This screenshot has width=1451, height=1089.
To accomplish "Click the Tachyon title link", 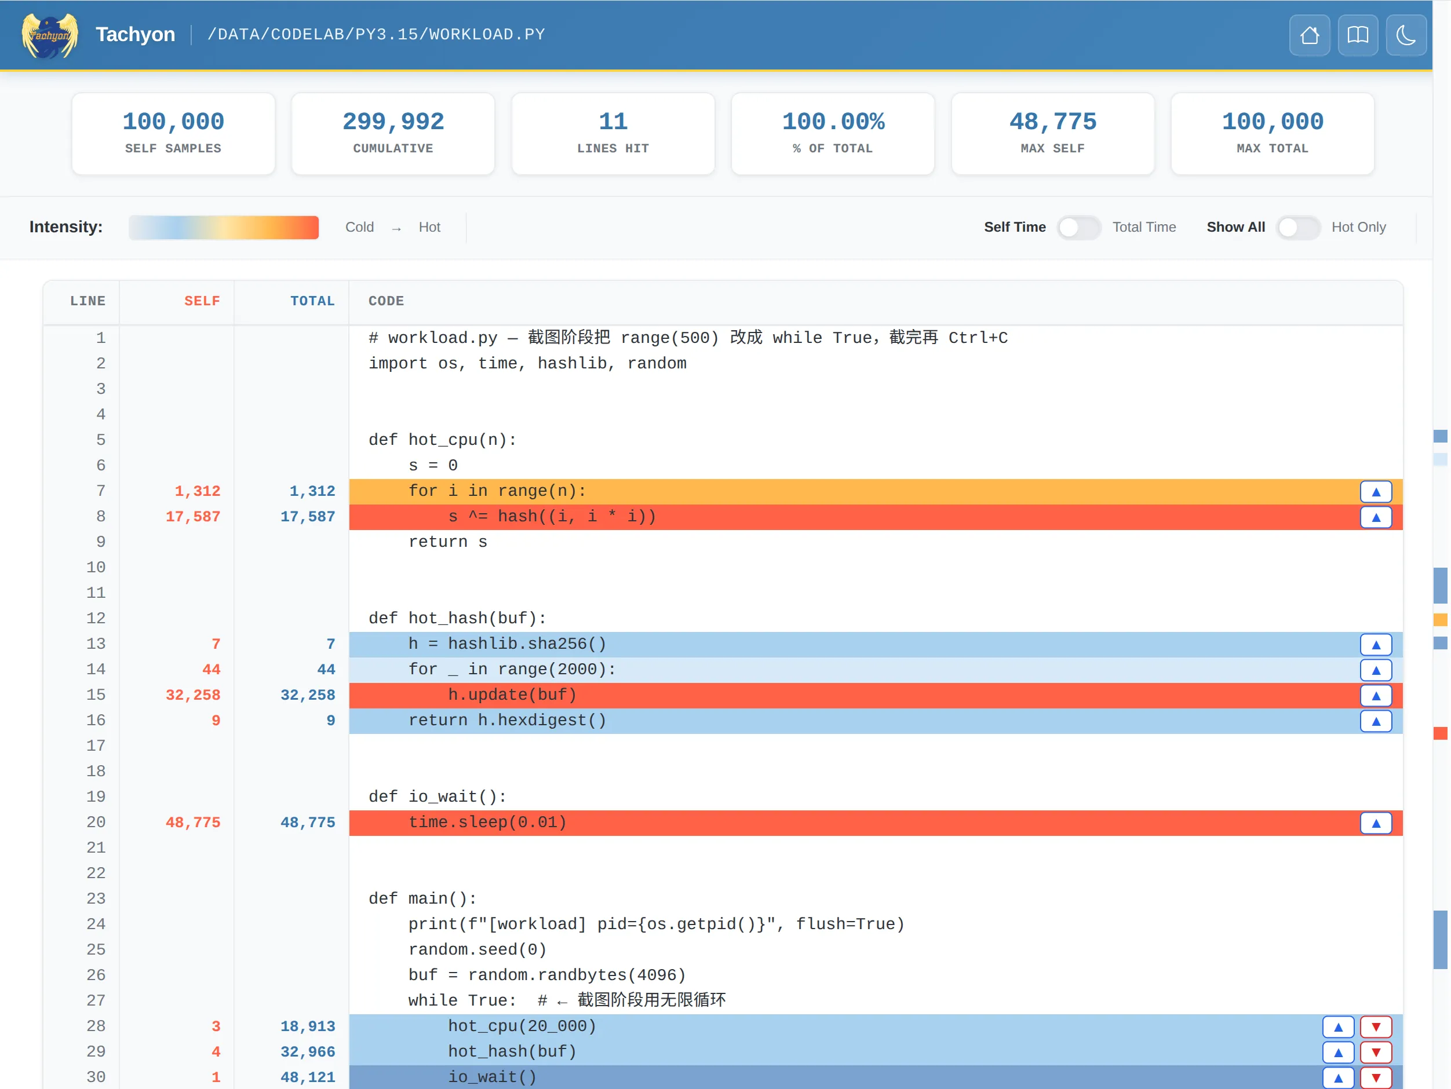I will coord(135,34).
